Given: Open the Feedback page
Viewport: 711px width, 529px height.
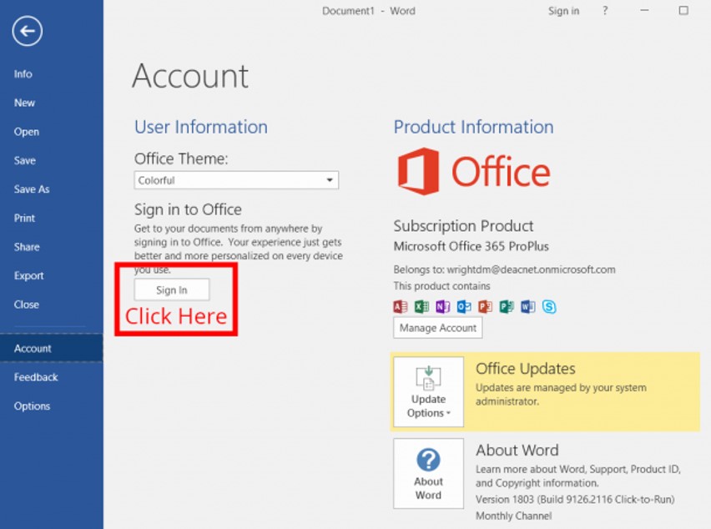Looking at the screenshot, I should [36, 377].
